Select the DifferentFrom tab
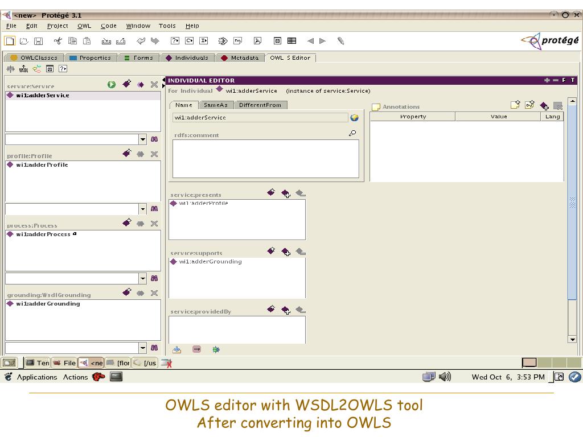Image resolution: width=583 pixels, height=437 pixels. (260, 105)
